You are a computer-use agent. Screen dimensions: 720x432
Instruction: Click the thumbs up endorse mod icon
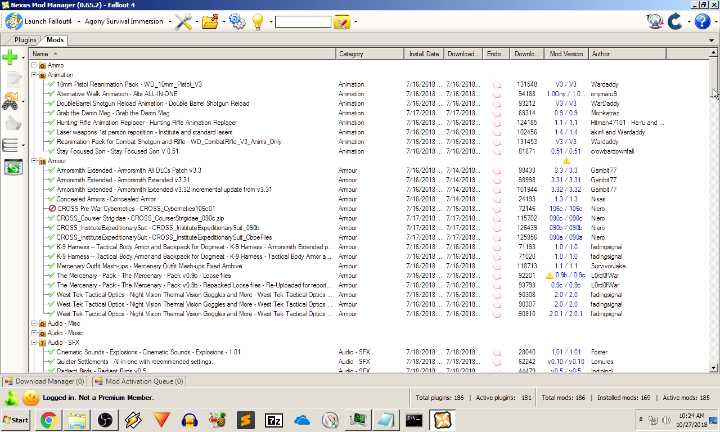tap(13, 123)
